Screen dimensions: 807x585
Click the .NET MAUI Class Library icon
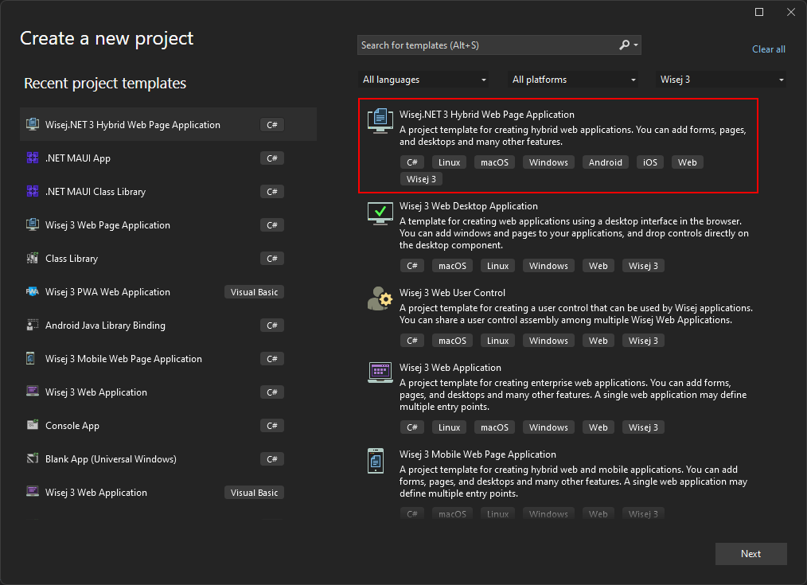coord(33,191)
